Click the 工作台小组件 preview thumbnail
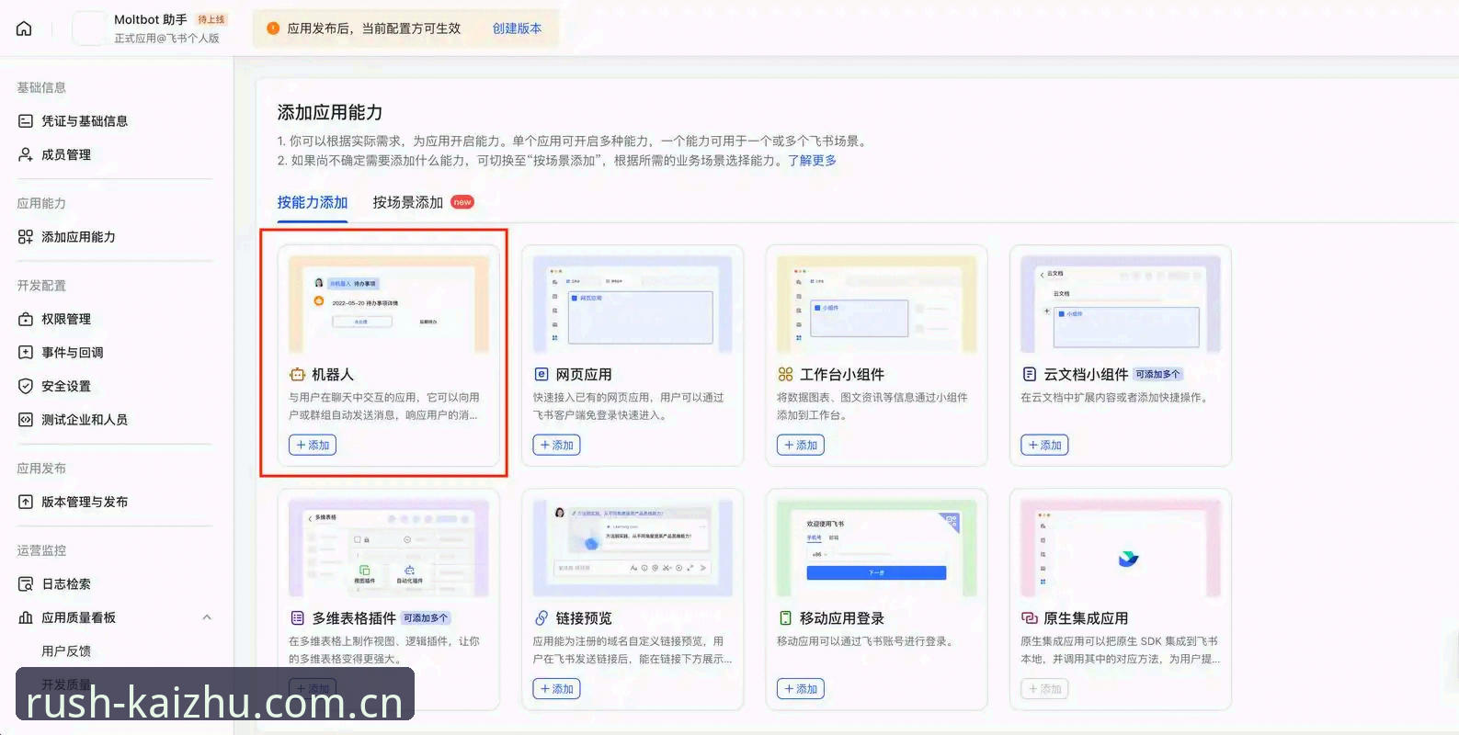Screen dimensions: 1459x735 point(877,304)
